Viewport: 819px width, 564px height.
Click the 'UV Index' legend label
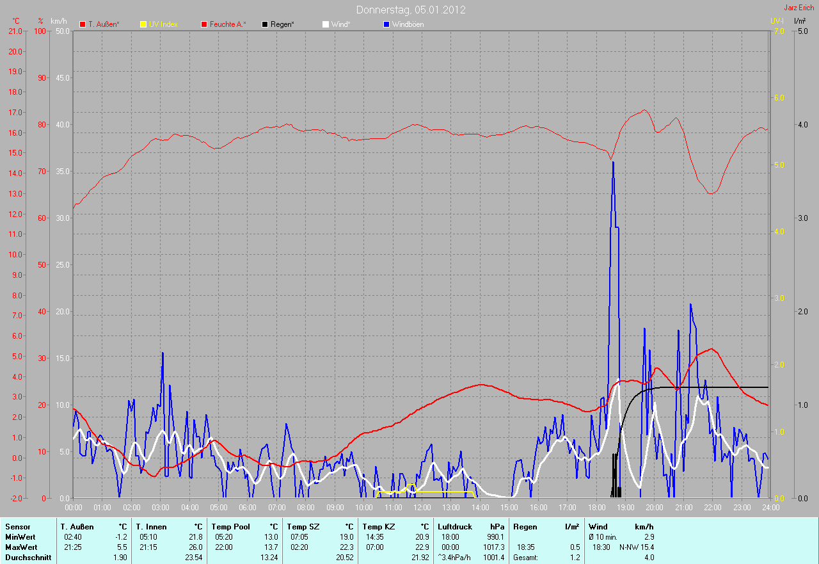click(163, 24)
